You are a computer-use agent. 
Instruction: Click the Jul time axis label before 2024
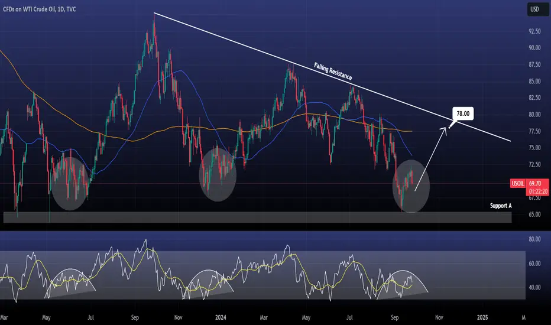90,318
